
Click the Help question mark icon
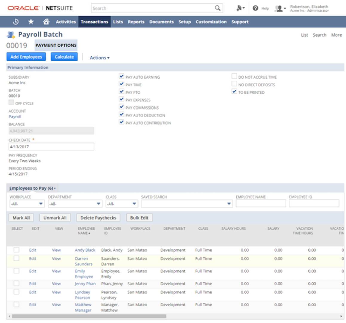tap(255, 8)
